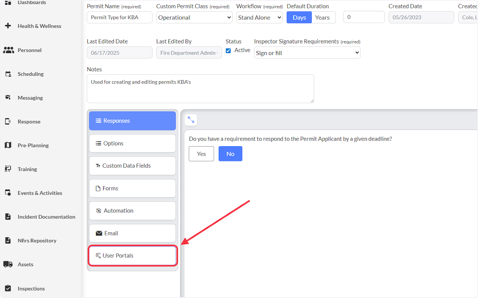The height and width of the screenshot is (298, 478).
Task: Open Inspector Signature Requirements dropdown
Action: (x=307, y=53)
